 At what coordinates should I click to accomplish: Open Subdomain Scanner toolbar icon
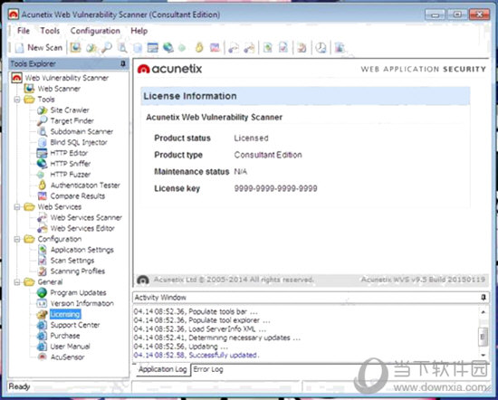(x=122, y=48)
